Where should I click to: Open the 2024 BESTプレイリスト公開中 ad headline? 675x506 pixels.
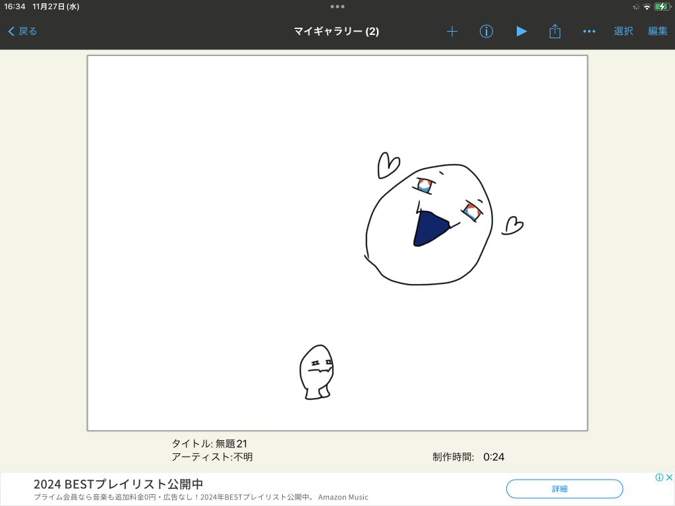[118, 484]
